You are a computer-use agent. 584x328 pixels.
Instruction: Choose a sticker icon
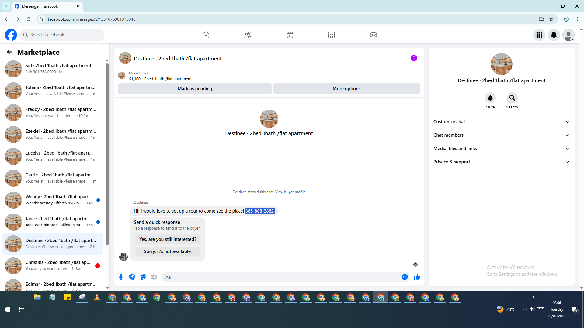tap(143, 277)
